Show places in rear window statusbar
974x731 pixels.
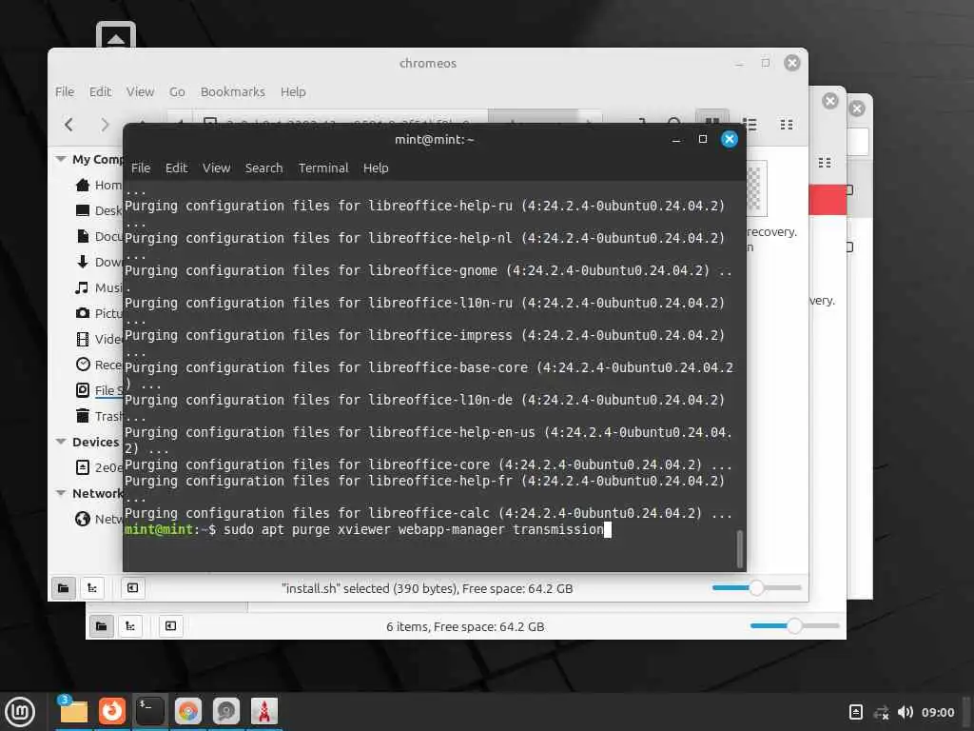[x=101, y=626]
